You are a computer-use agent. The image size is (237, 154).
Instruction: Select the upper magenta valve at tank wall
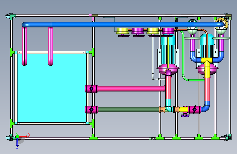pos(92,89)
